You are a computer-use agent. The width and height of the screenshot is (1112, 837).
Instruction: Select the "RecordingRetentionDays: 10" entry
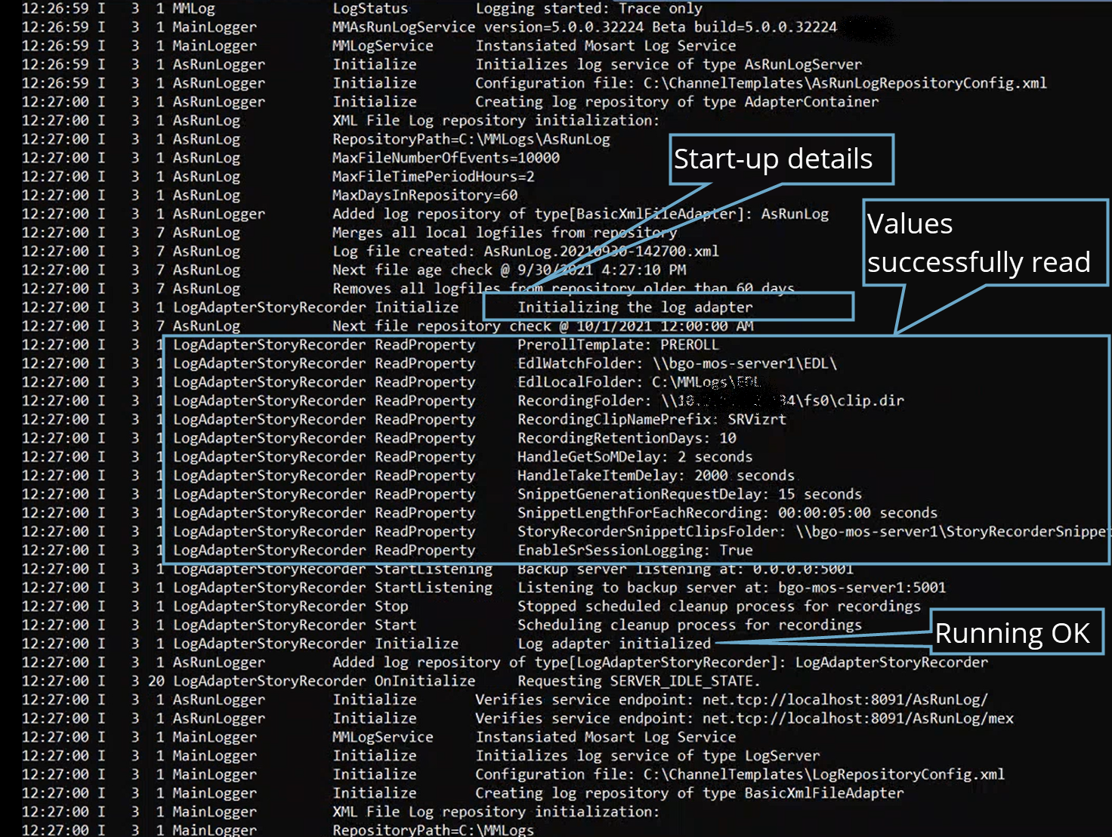pos(626,438)
